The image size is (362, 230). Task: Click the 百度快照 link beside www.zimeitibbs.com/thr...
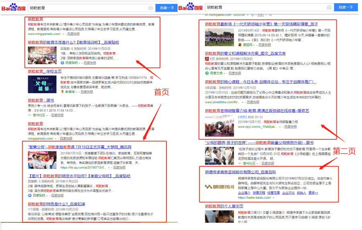253,102
